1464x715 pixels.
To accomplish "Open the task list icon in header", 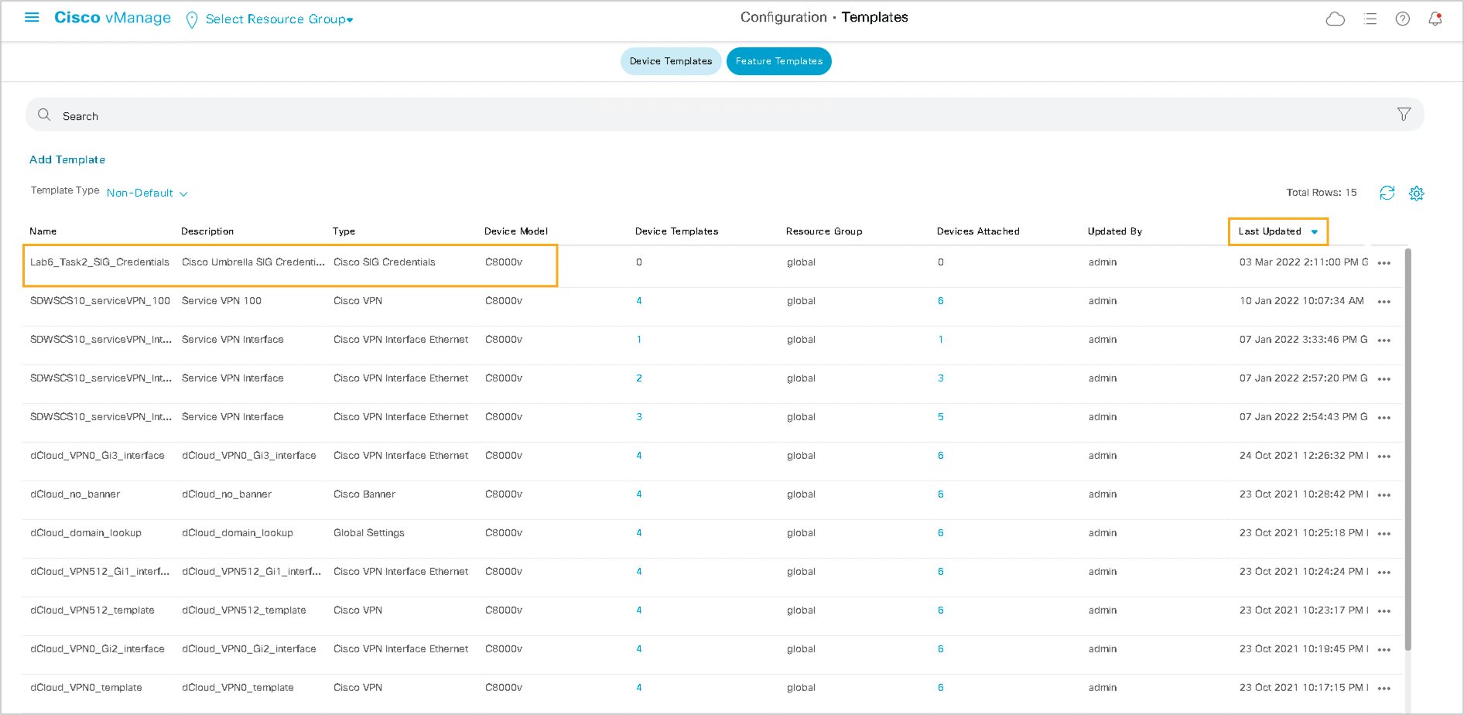I will (x=1370, y=19).
